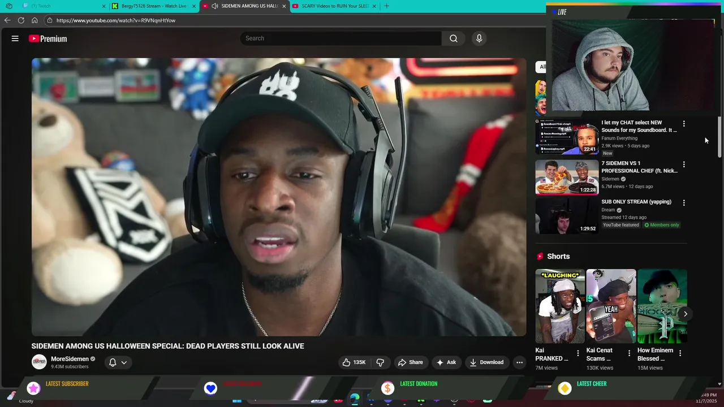Screen dimensions: 724x407
Task: Open the YouTube guide hamburger menu
Action: pos(15,38)
